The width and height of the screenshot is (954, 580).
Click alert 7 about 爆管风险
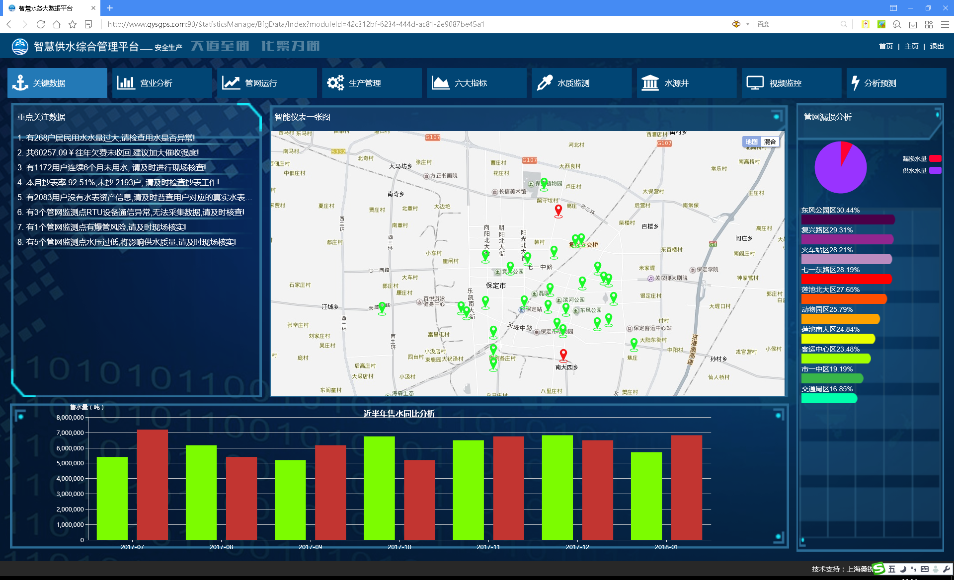[101, 227]
